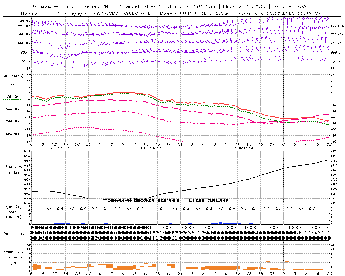Click the 'Конвективн.' convective cloud label

(14, 252)
